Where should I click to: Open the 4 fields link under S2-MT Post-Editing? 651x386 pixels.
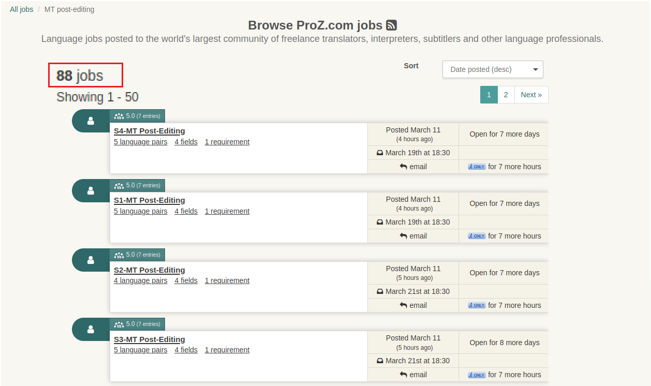point(186,280)
